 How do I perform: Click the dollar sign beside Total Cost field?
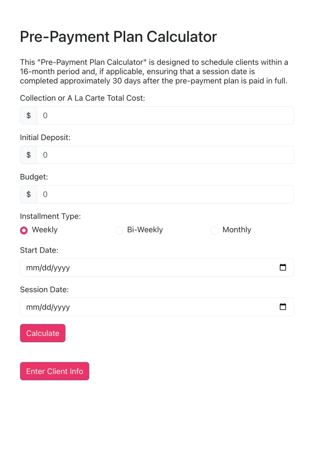tap(28, 116)
